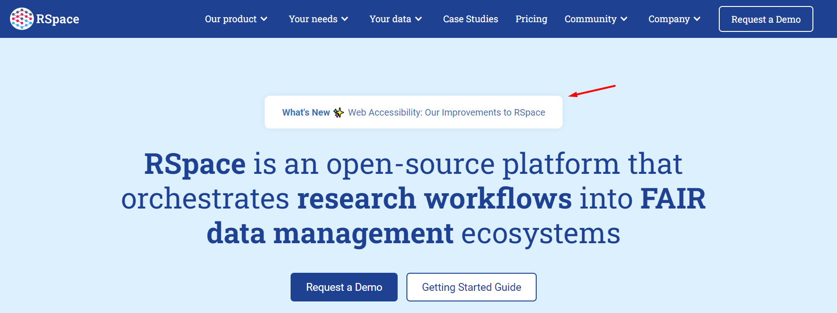Open the Pricing page
The height and width of the screenshot is (313, 837).
[x=531, y=19]
